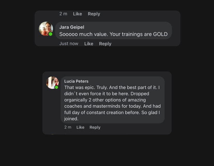Click the green online dot on Lucia's avatar

pos(57,87)
